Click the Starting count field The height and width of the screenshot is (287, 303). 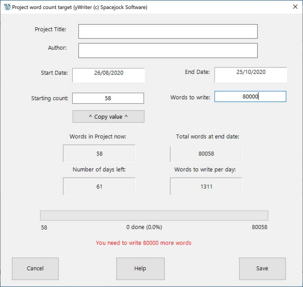[x=108, y=98]
